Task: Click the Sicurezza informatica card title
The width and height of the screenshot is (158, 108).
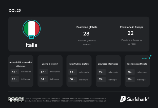Action: tap(108, 64)
